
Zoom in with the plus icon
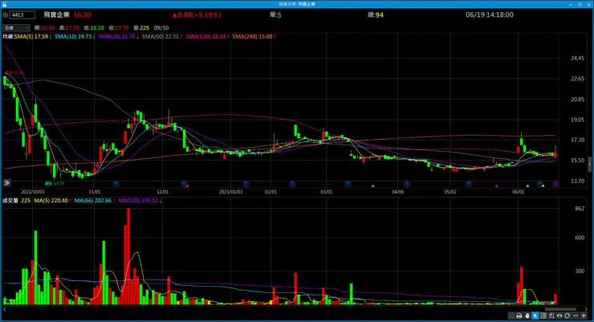584,316
